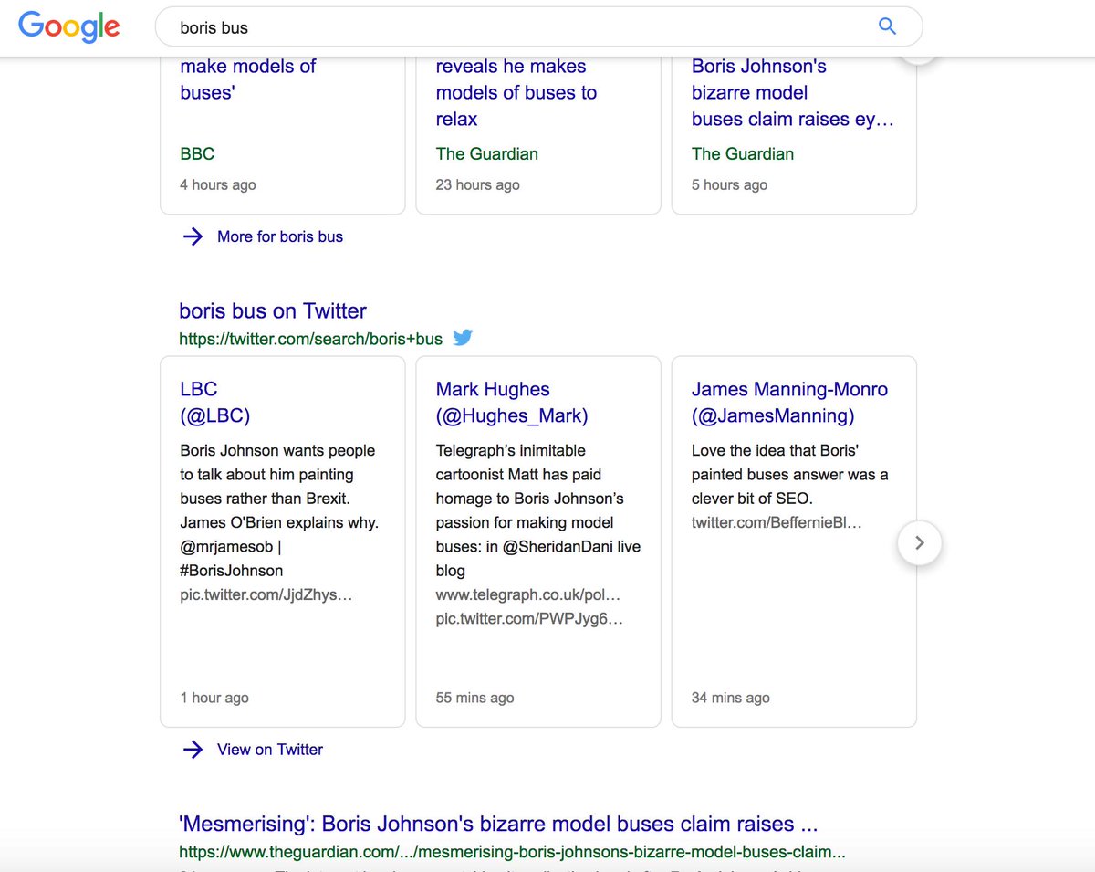Click the carousel next arrow beside tweets
The height and width of the screenshot is (872, 1095).
coord(920,543)
